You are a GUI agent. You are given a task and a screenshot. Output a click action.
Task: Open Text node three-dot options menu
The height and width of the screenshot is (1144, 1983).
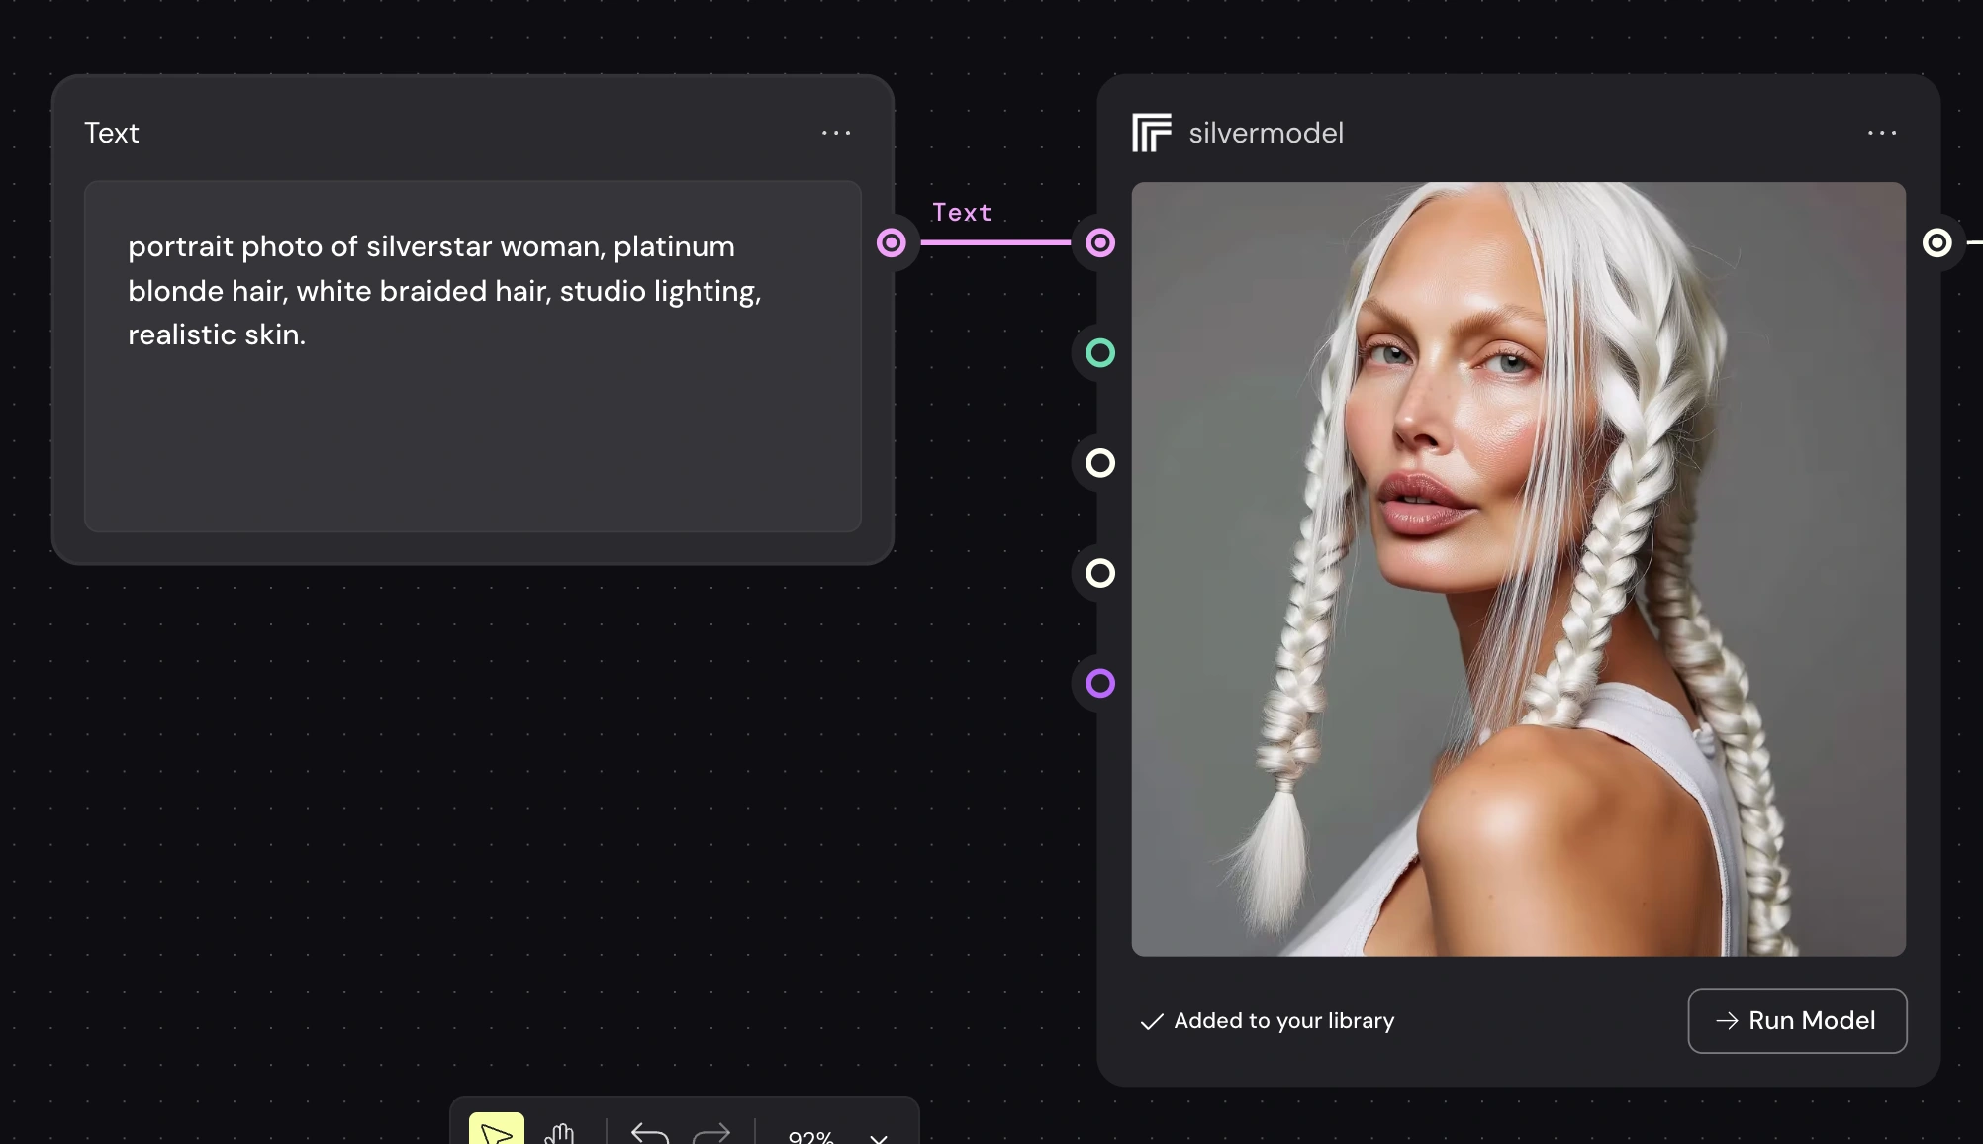pyautogui.click(x=836, y=133)
